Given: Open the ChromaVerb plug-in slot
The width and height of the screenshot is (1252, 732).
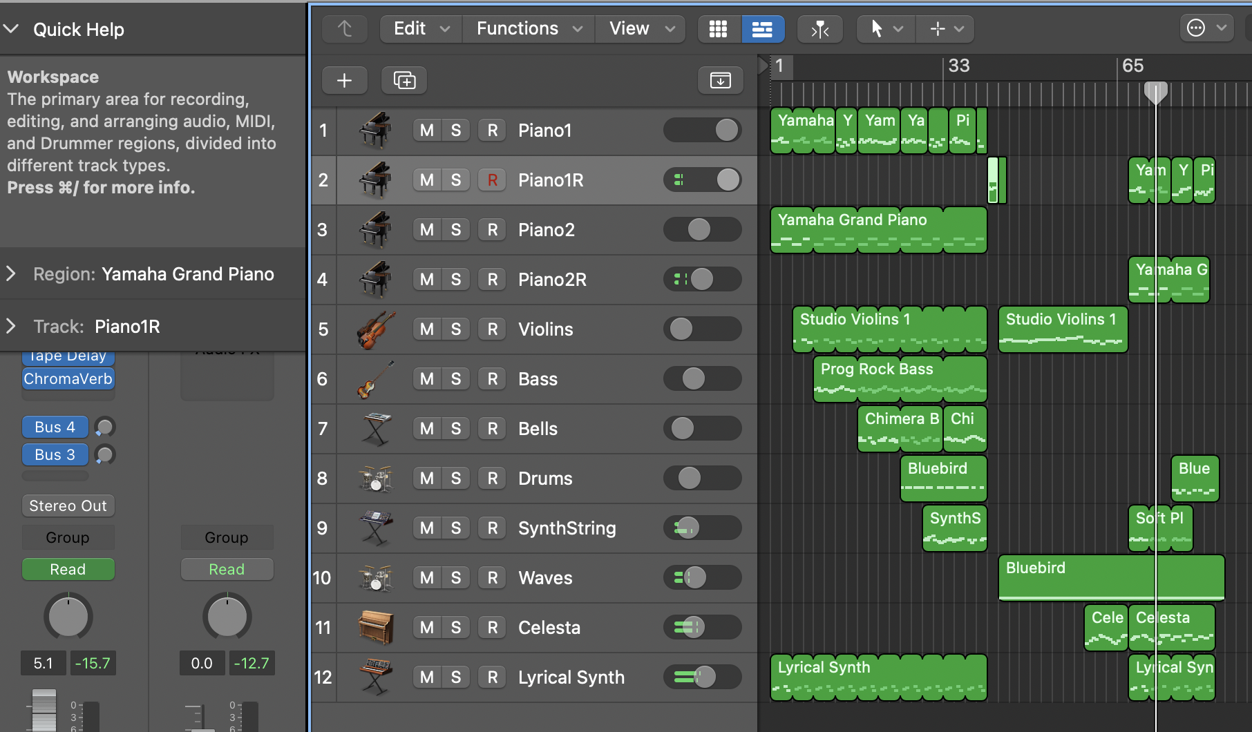Looking at the screenshot, I should pos(68,379).
